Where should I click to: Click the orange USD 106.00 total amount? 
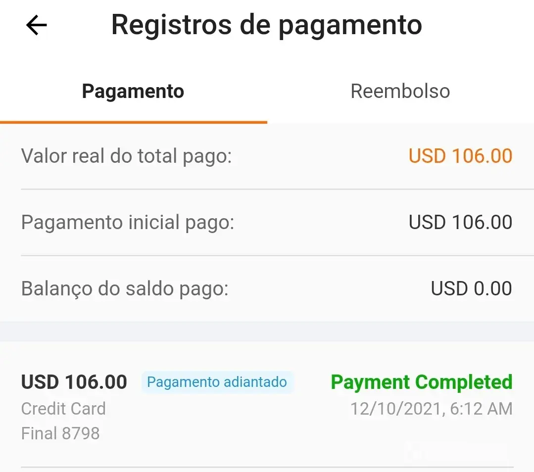460,156
